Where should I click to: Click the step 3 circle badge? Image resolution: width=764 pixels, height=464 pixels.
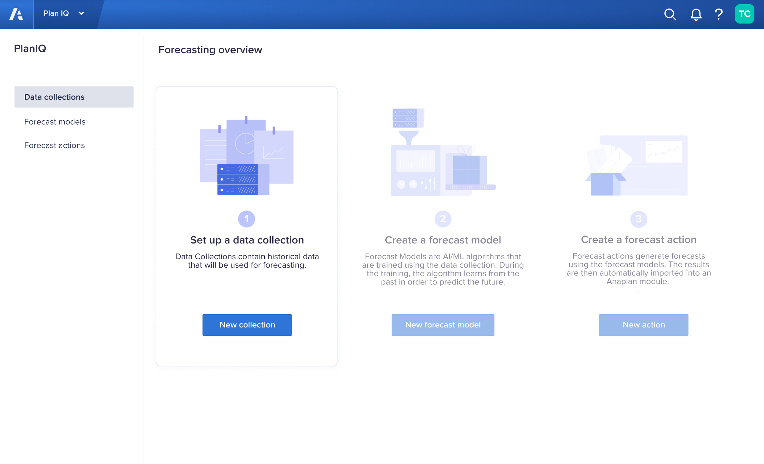638,219
